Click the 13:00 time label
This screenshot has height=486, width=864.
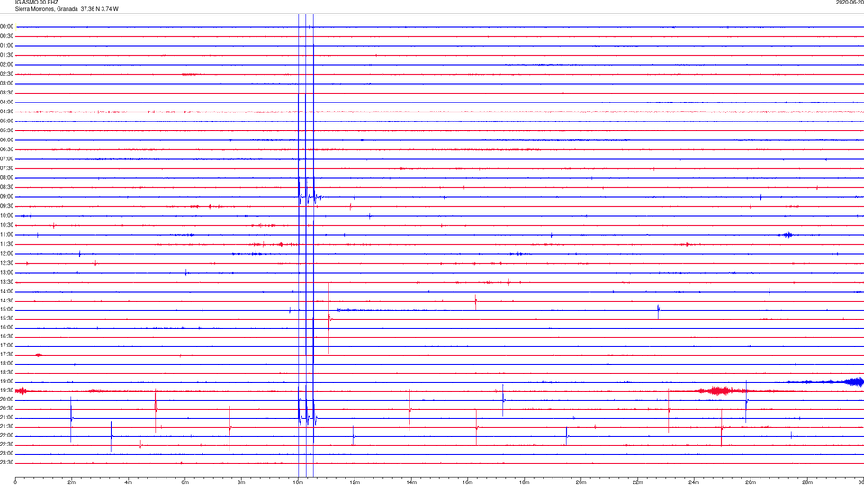point(7,272)
